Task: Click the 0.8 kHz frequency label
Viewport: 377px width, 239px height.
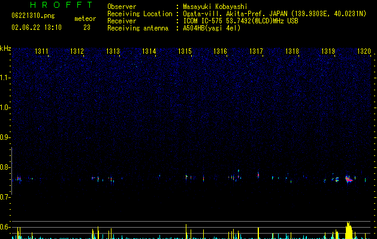Action: 5,167
